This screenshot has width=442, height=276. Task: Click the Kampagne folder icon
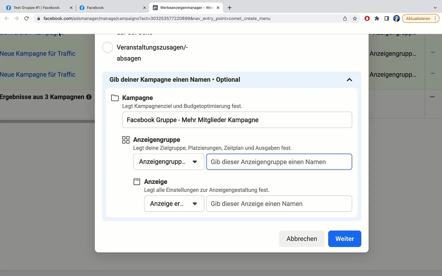(x=115, y=98)
